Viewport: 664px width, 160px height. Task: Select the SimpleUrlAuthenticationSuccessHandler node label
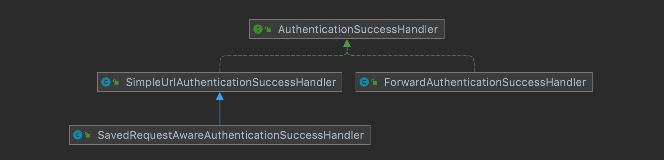tap(231, 82)
